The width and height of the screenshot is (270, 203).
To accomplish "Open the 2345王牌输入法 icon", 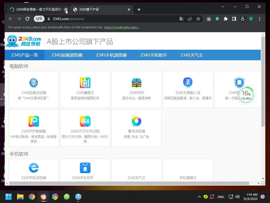I will (x=188, y=82).
